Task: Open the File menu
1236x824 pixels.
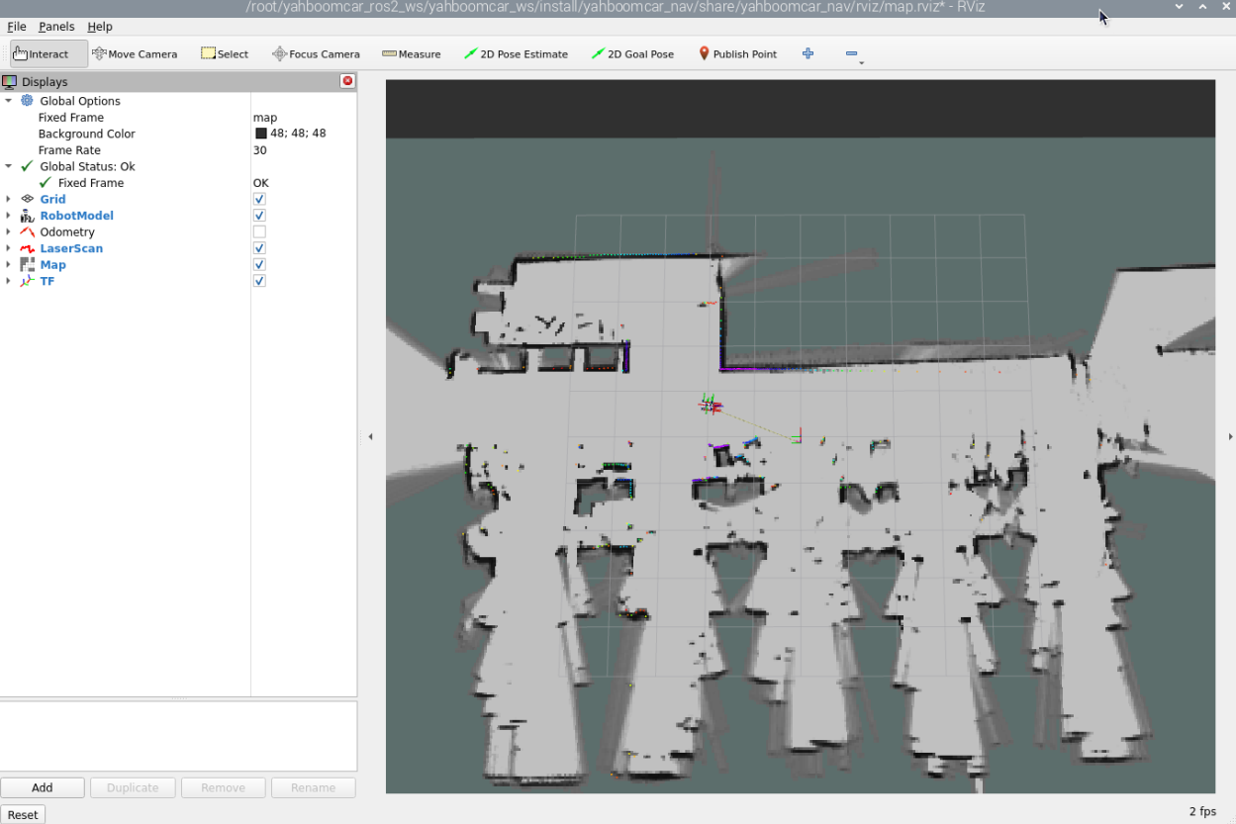Action: tap(16, 27)
